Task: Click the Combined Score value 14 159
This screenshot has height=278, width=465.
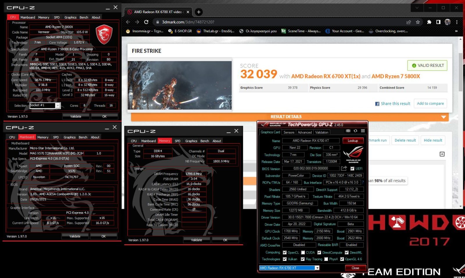Action: (x=432, y=88)
